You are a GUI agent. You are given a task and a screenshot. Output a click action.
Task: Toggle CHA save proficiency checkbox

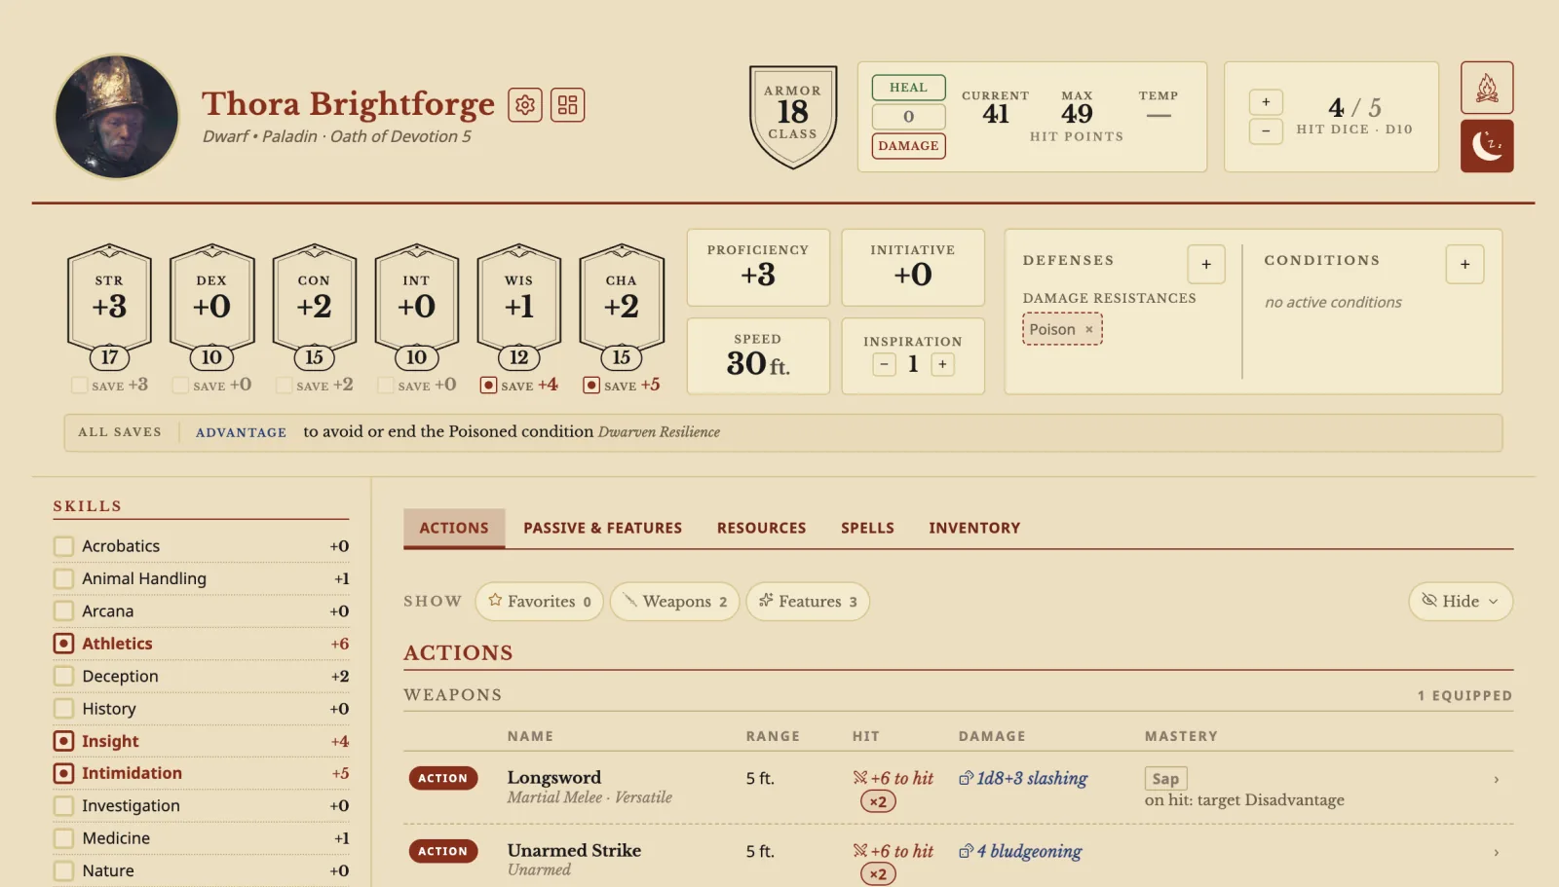pyautogui.click(x=591, y=386)
